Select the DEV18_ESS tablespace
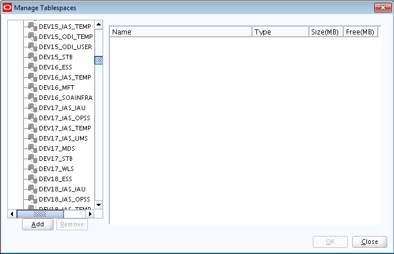 pos(55,179)
